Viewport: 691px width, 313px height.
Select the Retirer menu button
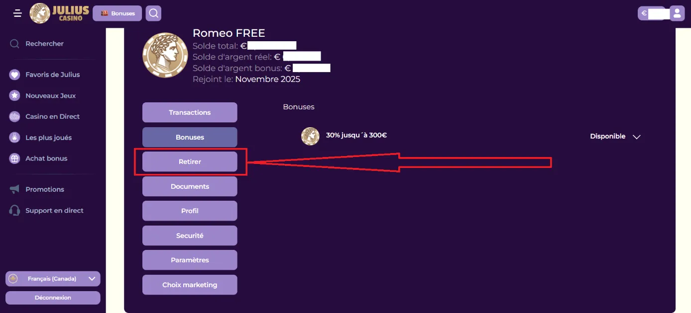[190, 161]
